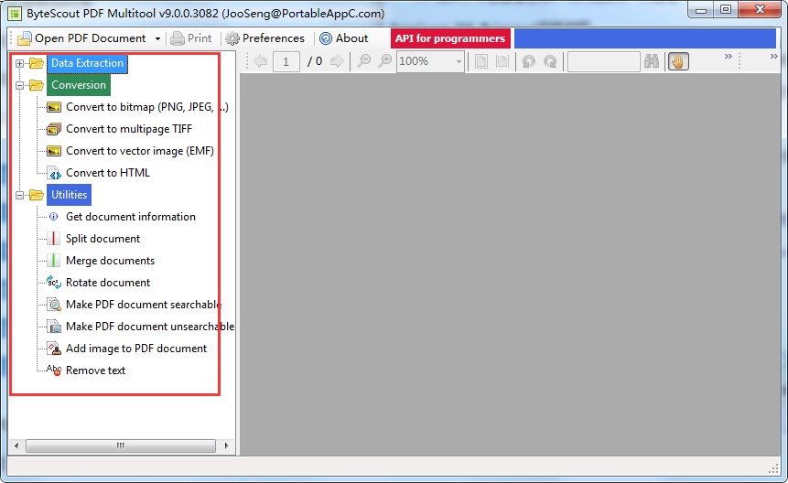Viewport: 788px width, 483px height.
Task: Select Rotate document
Action: click(x=108, y=283)
